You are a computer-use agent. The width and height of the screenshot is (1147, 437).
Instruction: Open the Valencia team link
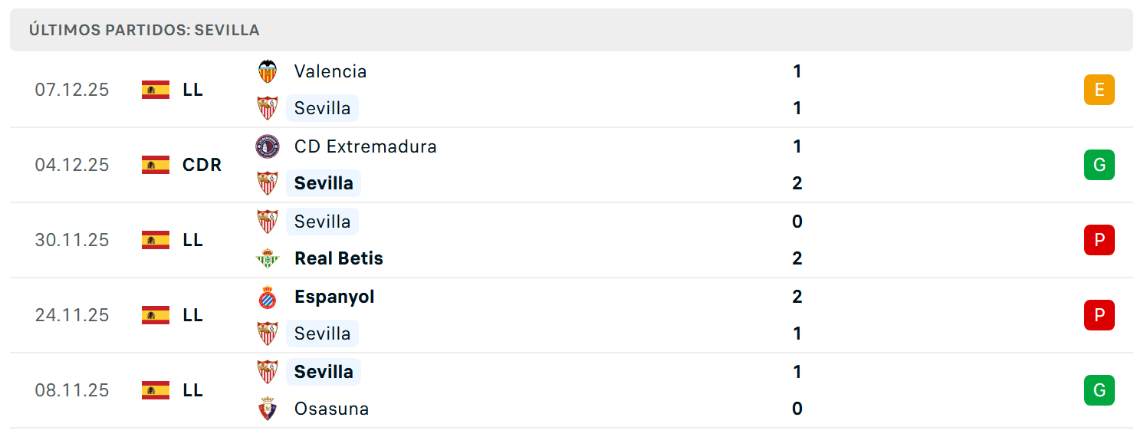tap(330, 71)
